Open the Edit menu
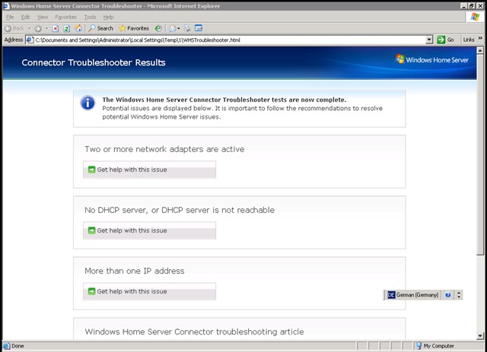 pos(25,17)
